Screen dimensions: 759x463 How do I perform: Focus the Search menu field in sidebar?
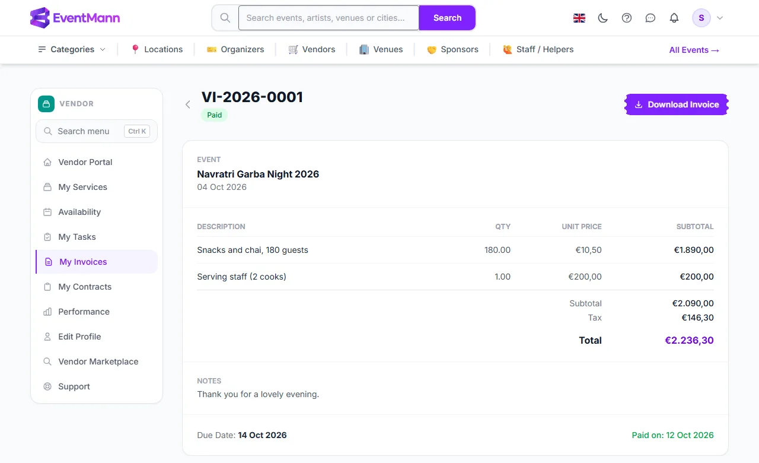pos(97,131)
